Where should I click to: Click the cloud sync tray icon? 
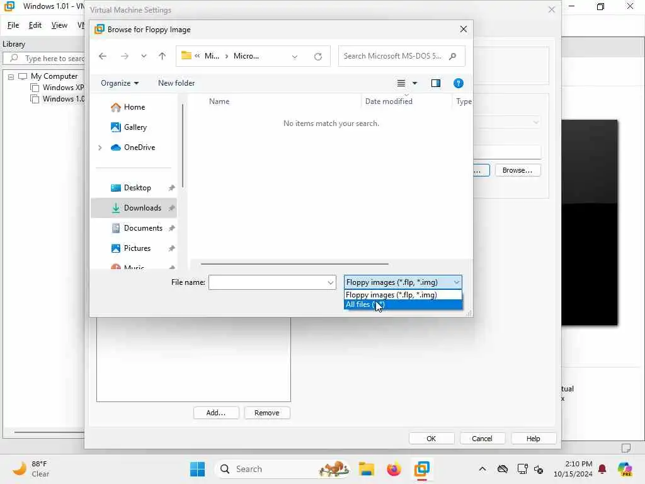(x=503, y=469)
